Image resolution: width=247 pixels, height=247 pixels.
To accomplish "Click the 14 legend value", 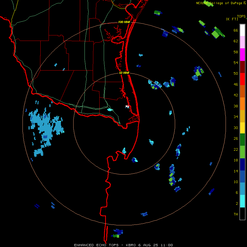I will 236,171.
